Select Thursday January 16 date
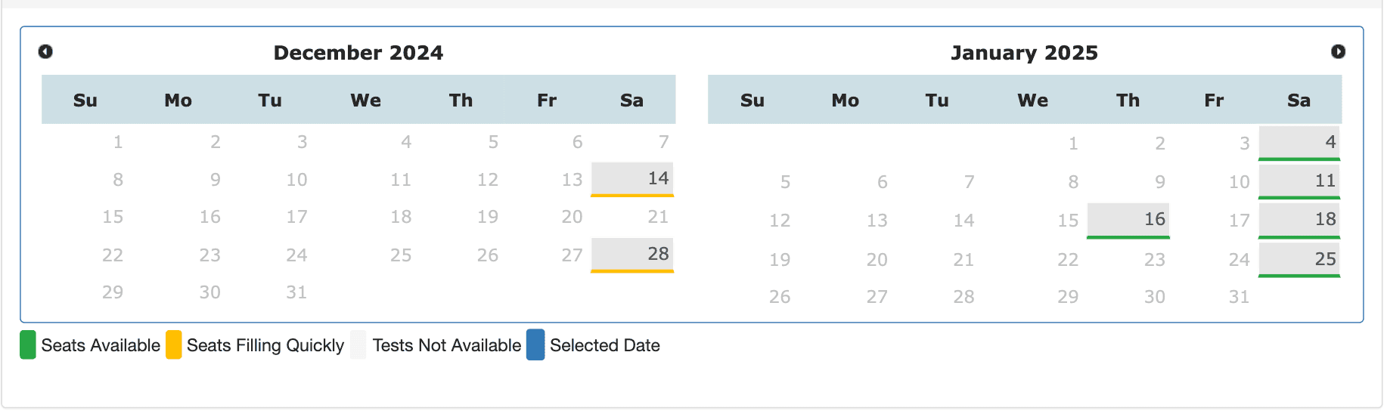This screenshot has width=1387, height=417. coord(1128,220)
